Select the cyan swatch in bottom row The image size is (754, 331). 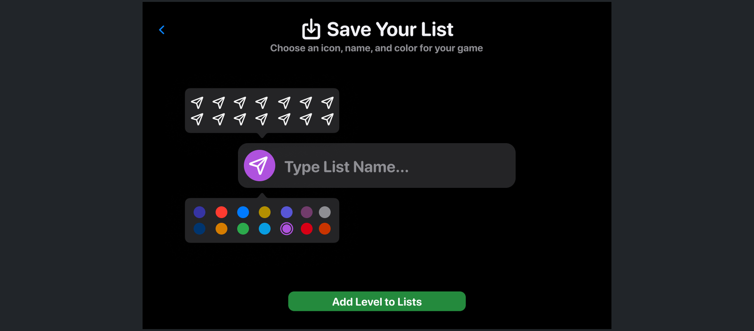(265, 229)
